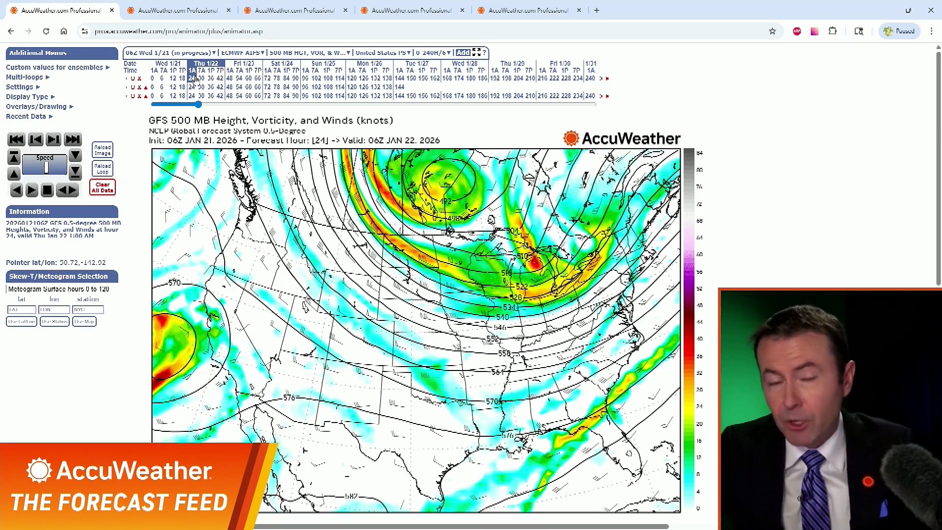Open the United States PS region dropdown

pyautogui.click(x=383, y=53)
